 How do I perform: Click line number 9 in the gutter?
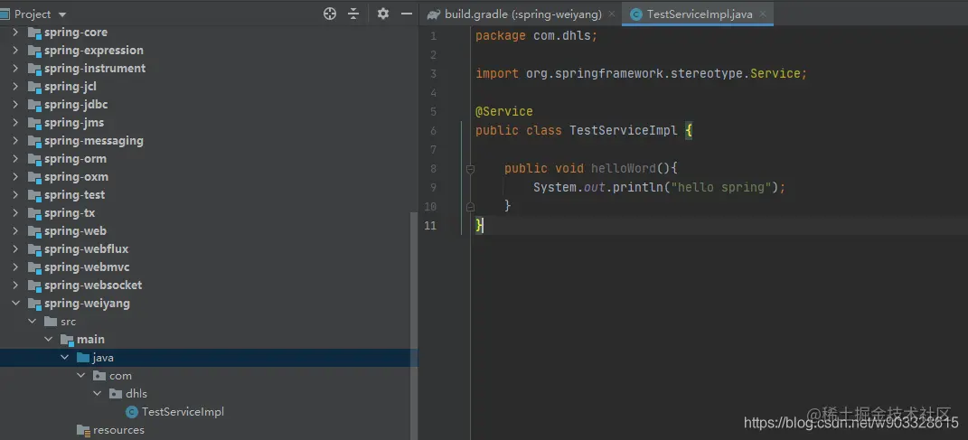pyautogui.click(x=433, y=188)
